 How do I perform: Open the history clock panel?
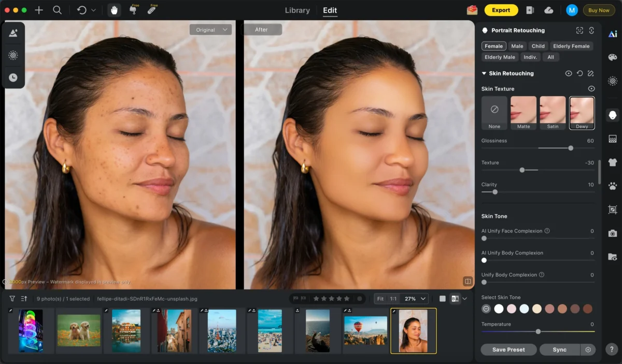13,78
